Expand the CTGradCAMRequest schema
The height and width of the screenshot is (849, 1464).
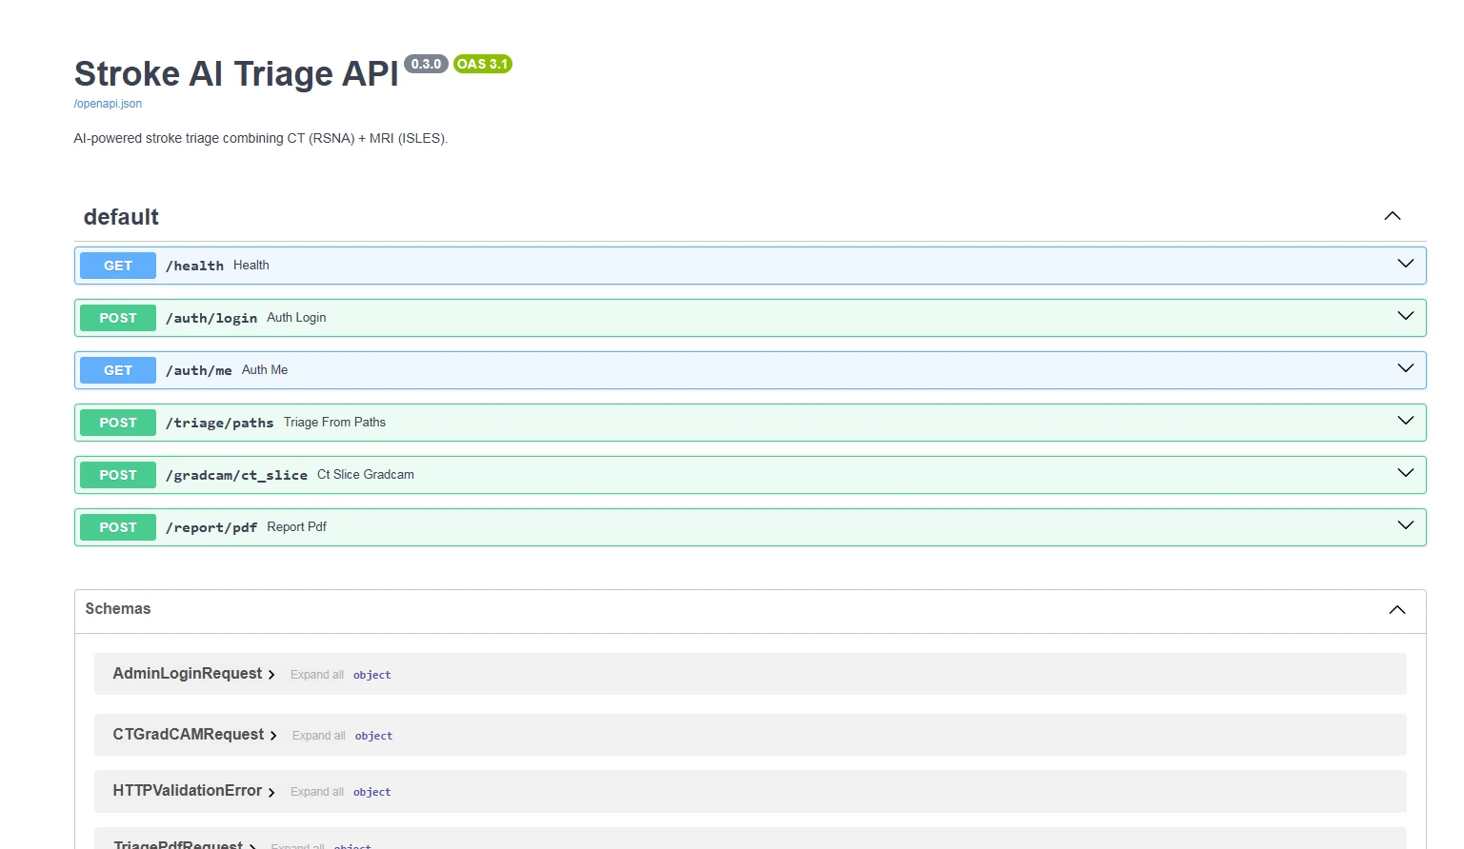189,735
